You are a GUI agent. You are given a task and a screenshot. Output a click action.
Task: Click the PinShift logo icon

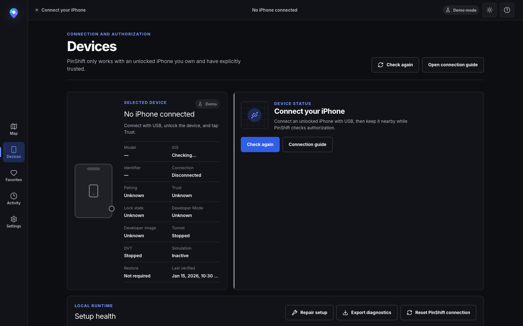[14, 13]
